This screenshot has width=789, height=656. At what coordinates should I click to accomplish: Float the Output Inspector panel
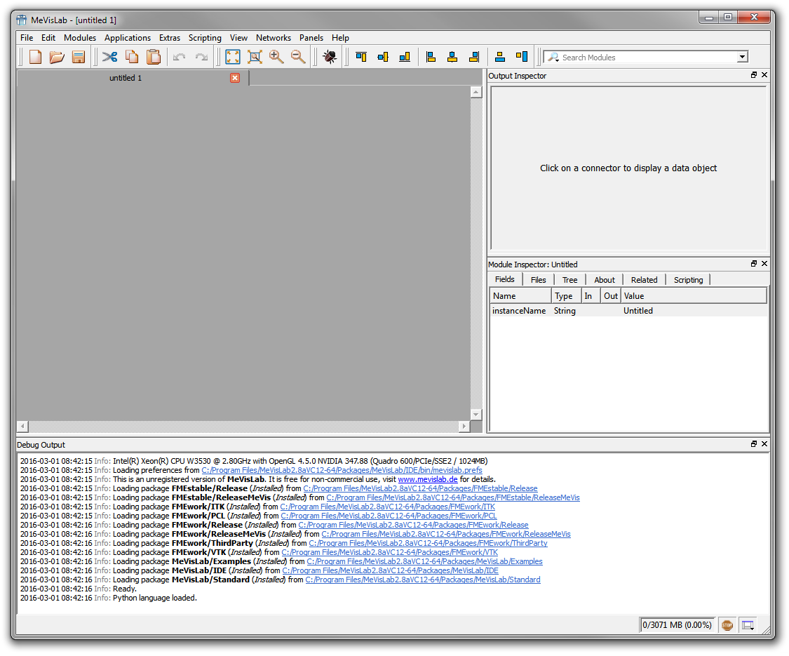click(754, 75)
